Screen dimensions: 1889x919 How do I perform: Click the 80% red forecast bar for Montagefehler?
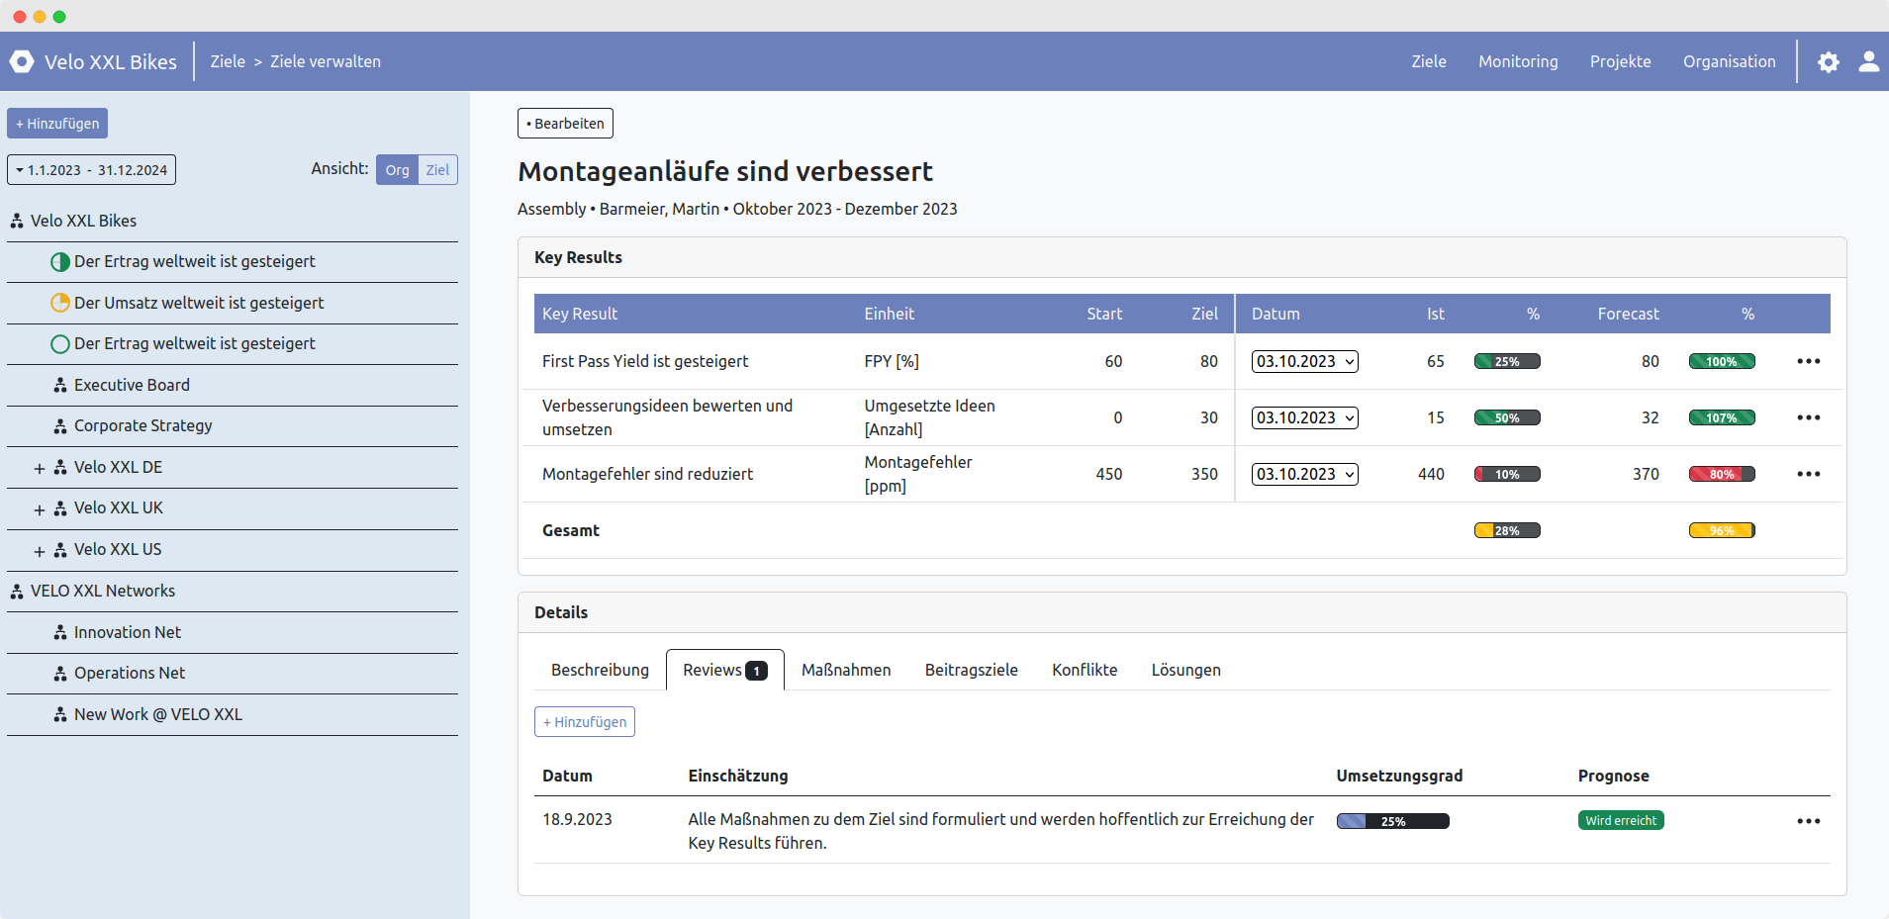(x=1722, y=474)
